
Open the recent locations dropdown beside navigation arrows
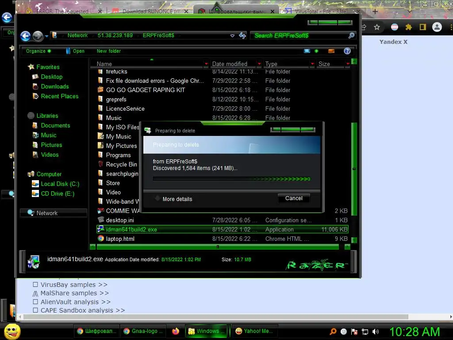click(46, 36)
